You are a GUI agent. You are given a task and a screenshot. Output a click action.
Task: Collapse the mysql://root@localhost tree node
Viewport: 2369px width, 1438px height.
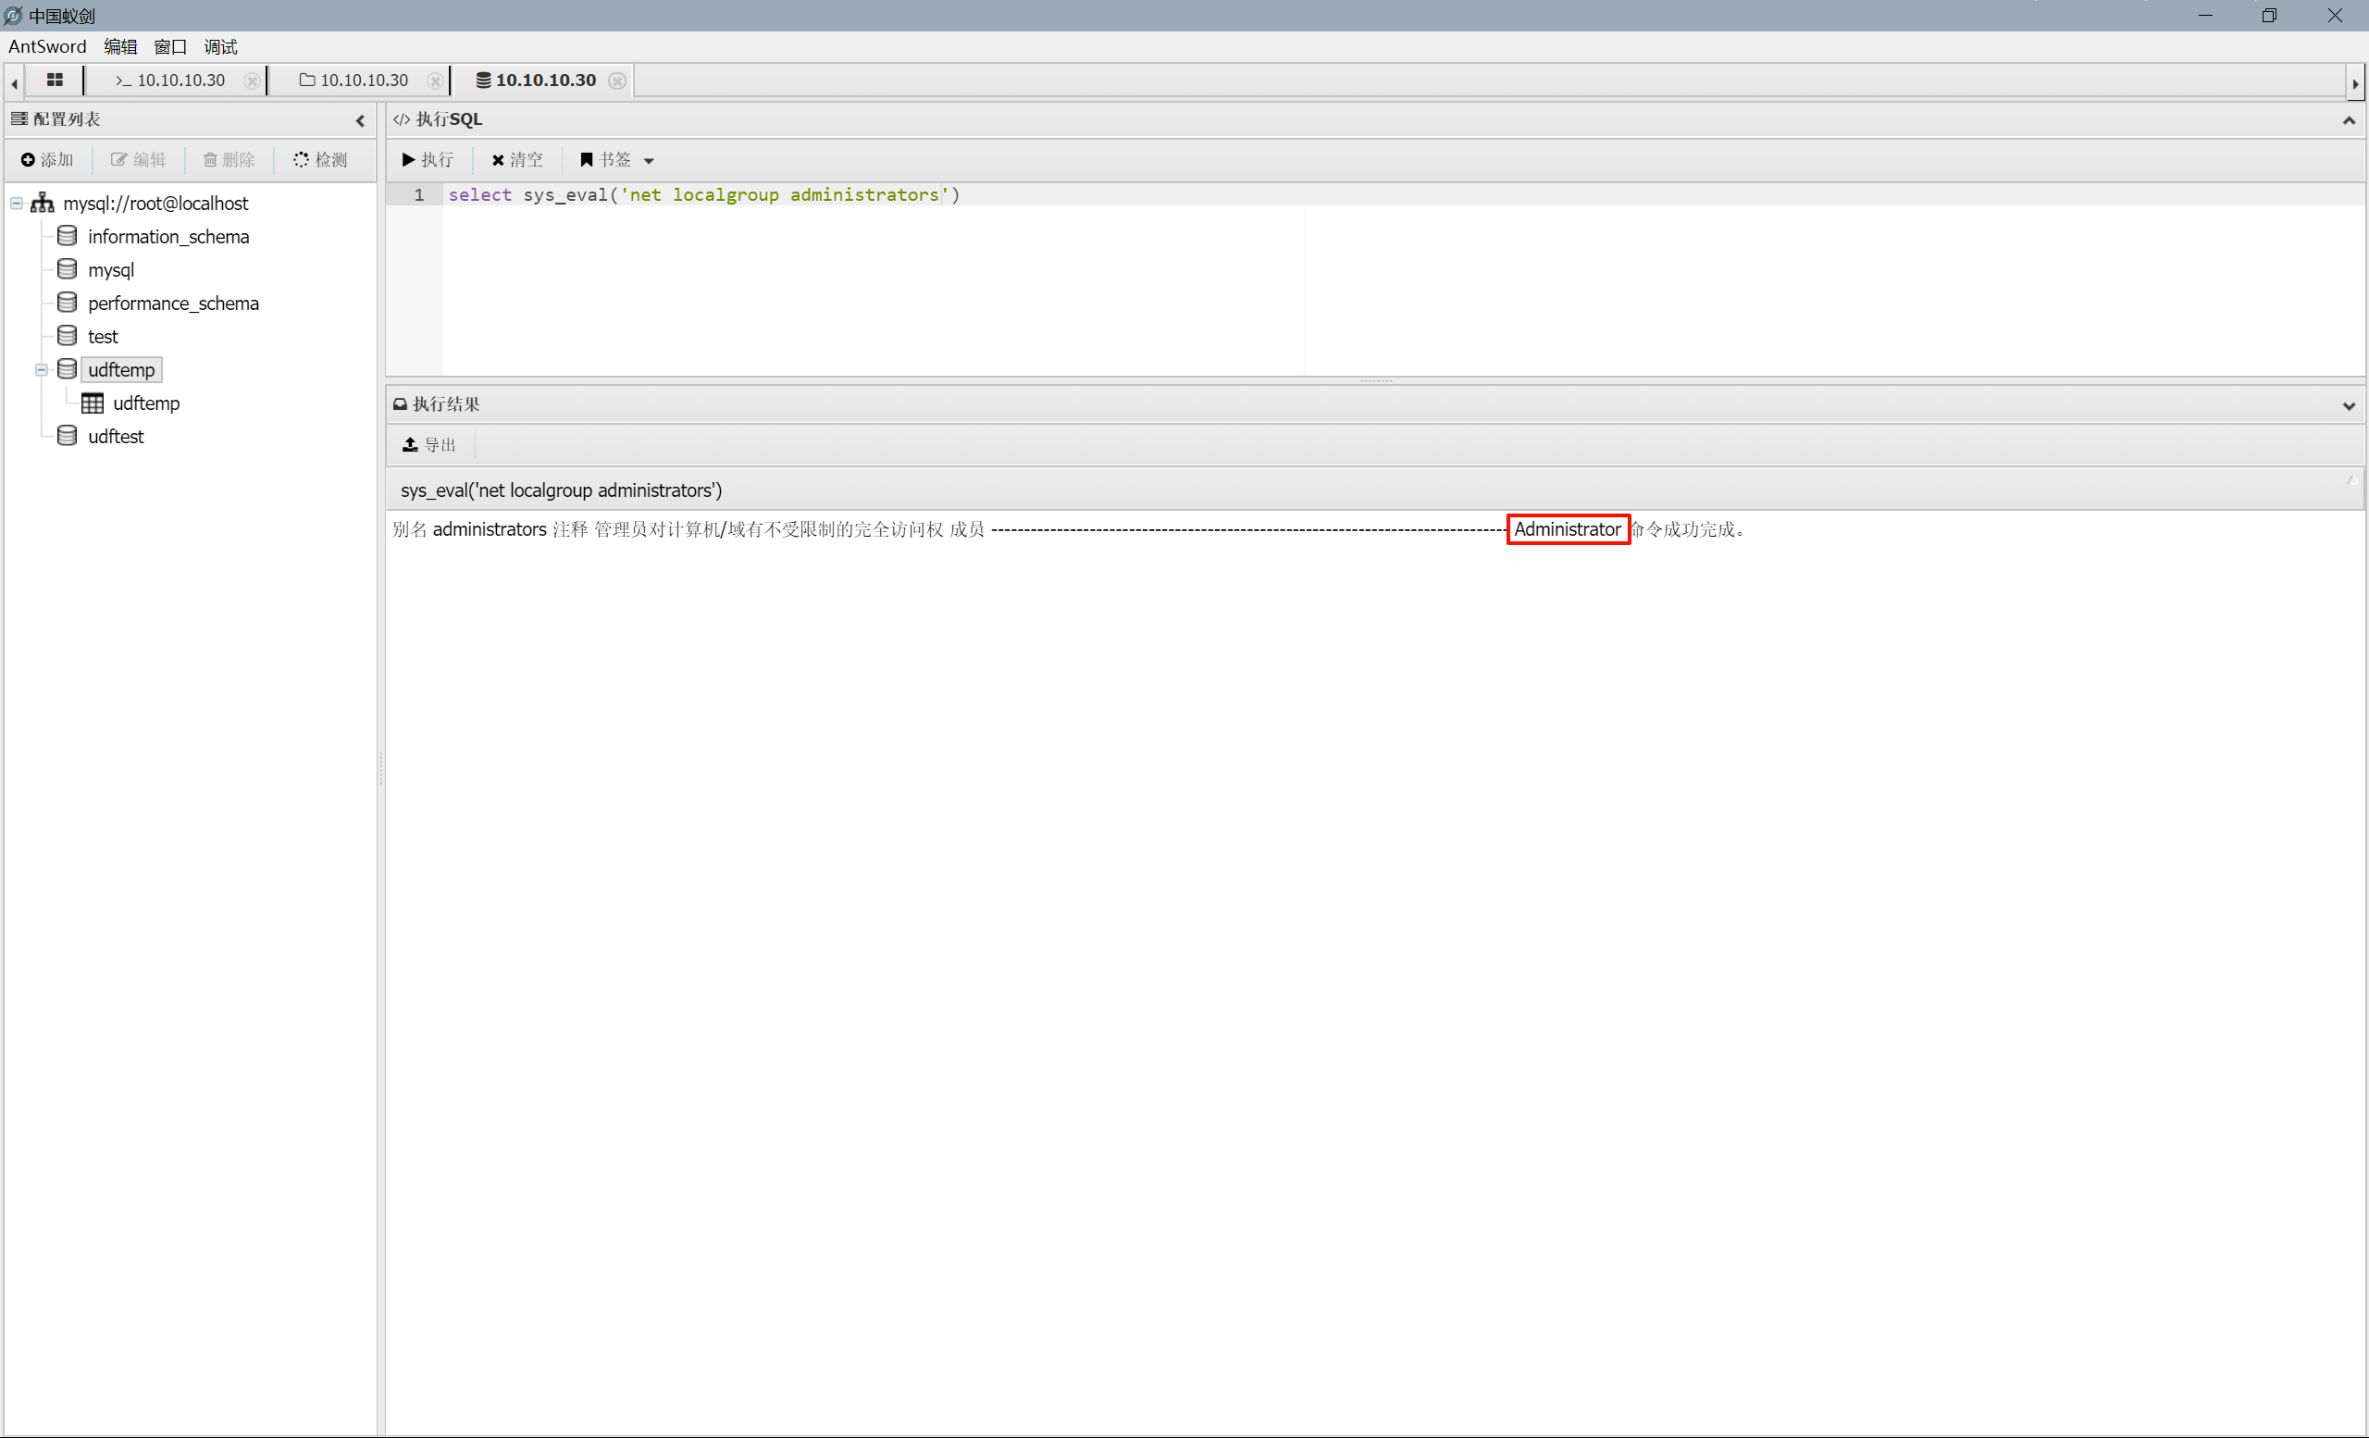click(17, 203)
